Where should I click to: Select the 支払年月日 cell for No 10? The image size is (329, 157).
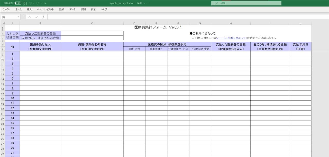coord(300,98)
